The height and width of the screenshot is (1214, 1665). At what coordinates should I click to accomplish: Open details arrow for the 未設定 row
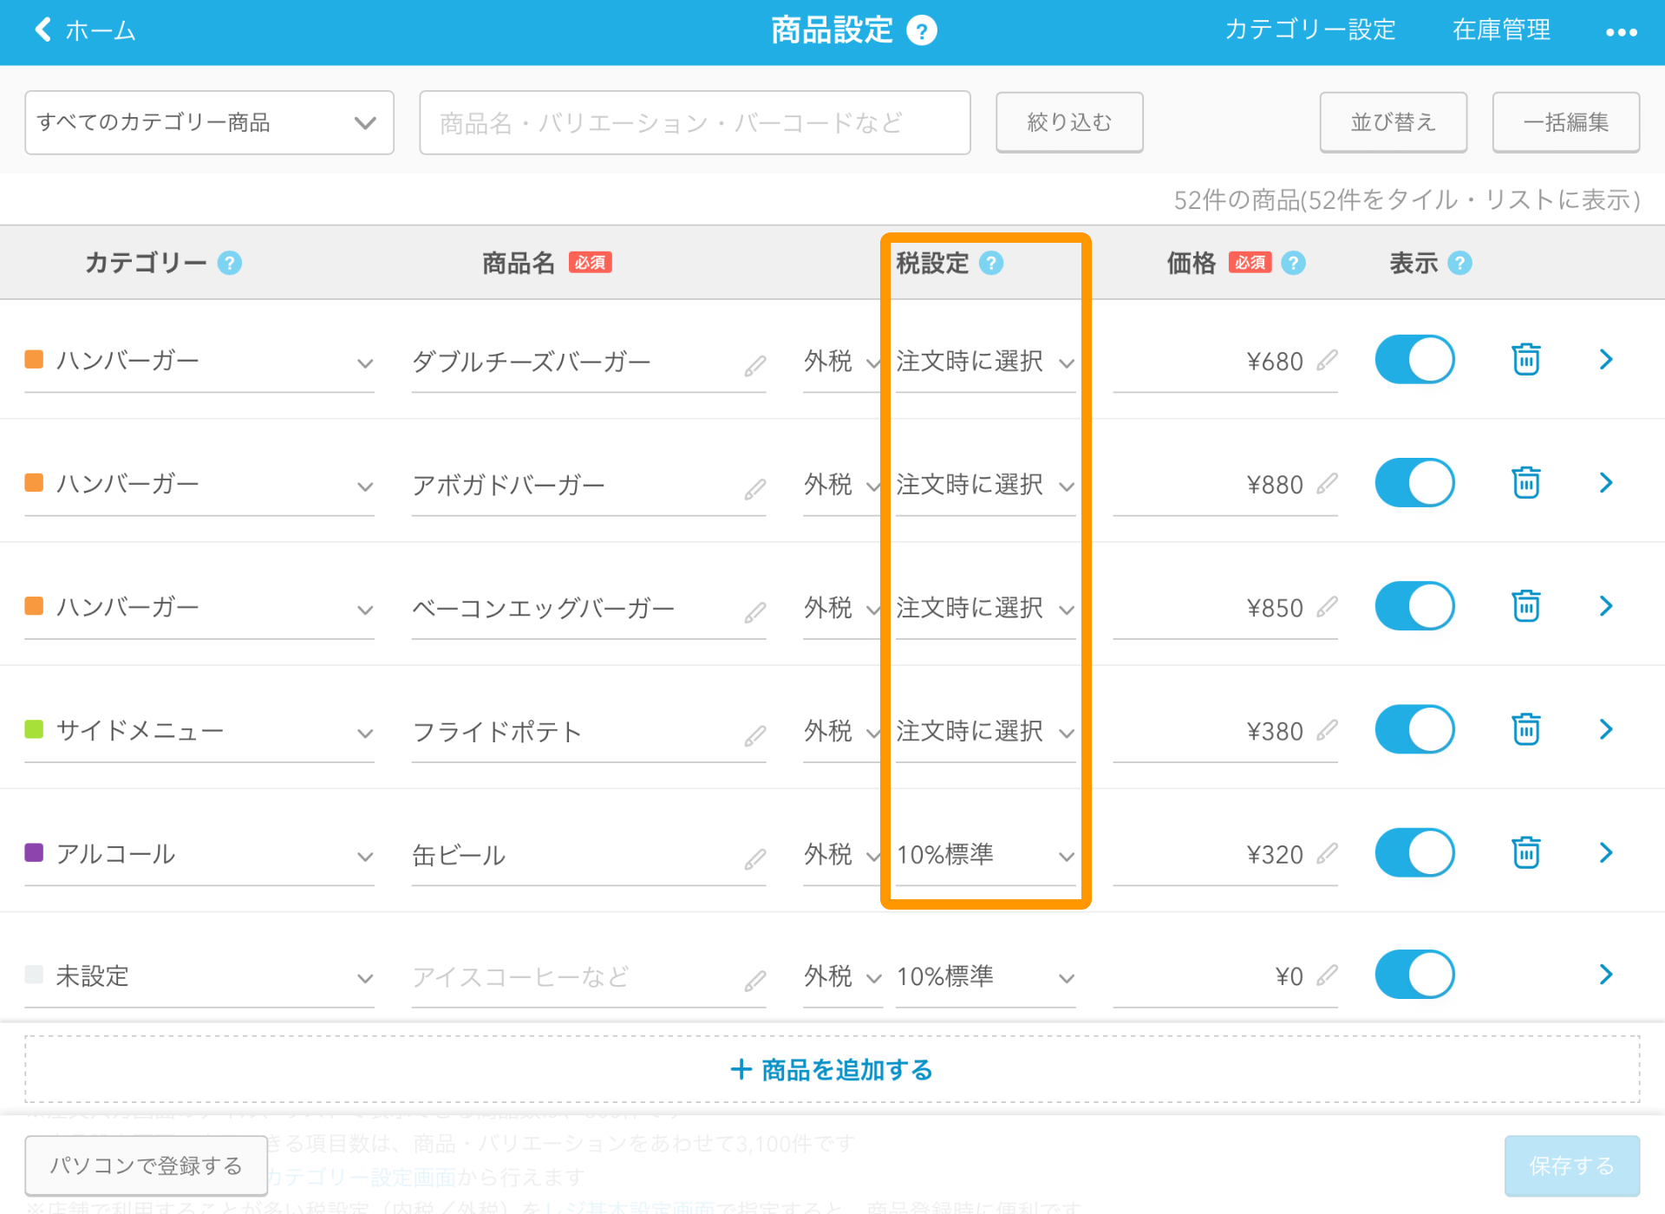pyautogui.click(x=1606, y=975)
